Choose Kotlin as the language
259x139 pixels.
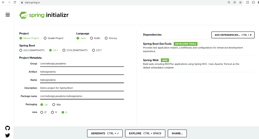[x=95, y=38]
